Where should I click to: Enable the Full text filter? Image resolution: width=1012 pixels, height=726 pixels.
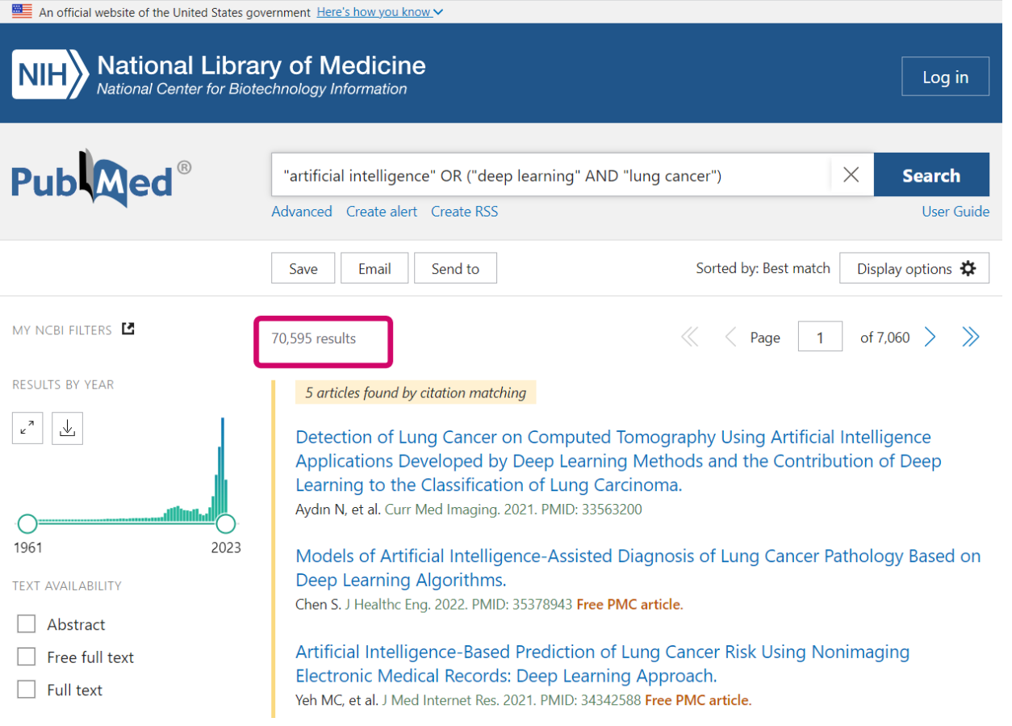point(27,690)
